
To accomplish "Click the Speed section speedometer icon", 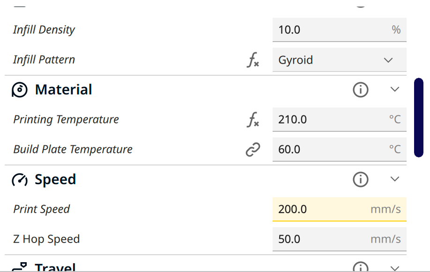I will (20, 179).
